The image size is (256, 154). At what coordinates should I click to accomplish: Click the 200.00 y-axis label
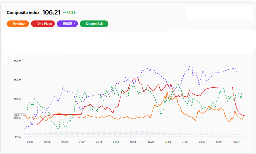[x=18, y=80]
